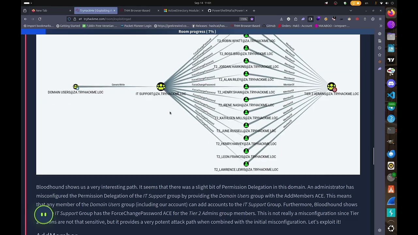Open the Getting Started bookmark
Viewport: 418px width, 235px height.
point(68,26)
